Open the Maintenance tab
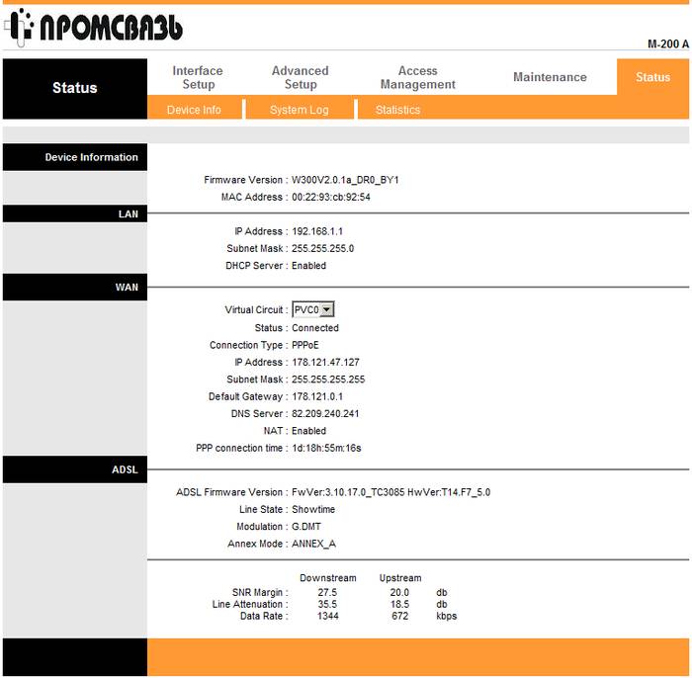Screen dimensions: 692x678 tap(550, 77)
